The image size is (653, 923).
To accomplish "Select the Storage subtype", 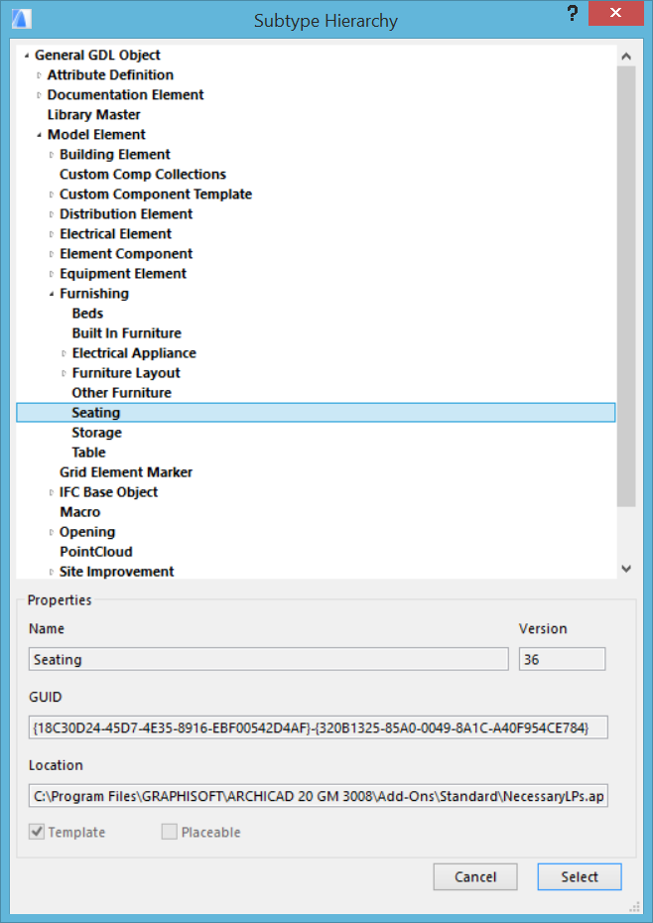I will click(96, 433).
